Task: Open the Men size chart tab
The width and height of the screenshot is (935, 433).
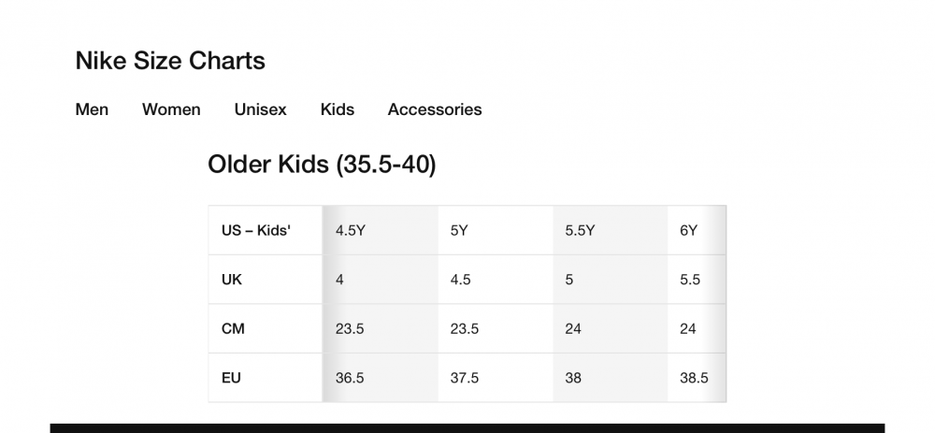Action: (92, 109)
